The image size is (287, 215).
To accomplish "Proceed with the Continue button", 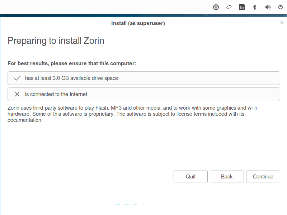I will coord(263,176).
